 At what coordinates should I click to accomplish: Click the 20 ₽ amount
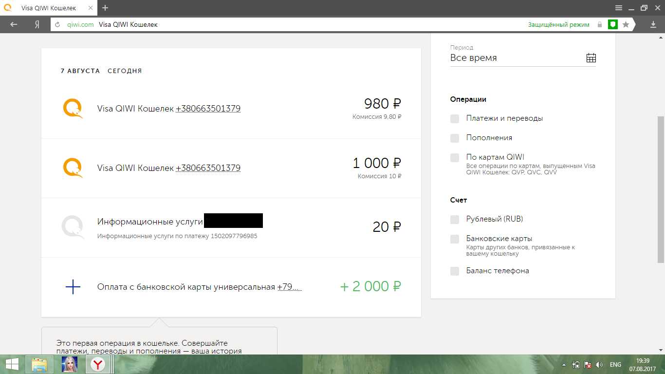387,227
